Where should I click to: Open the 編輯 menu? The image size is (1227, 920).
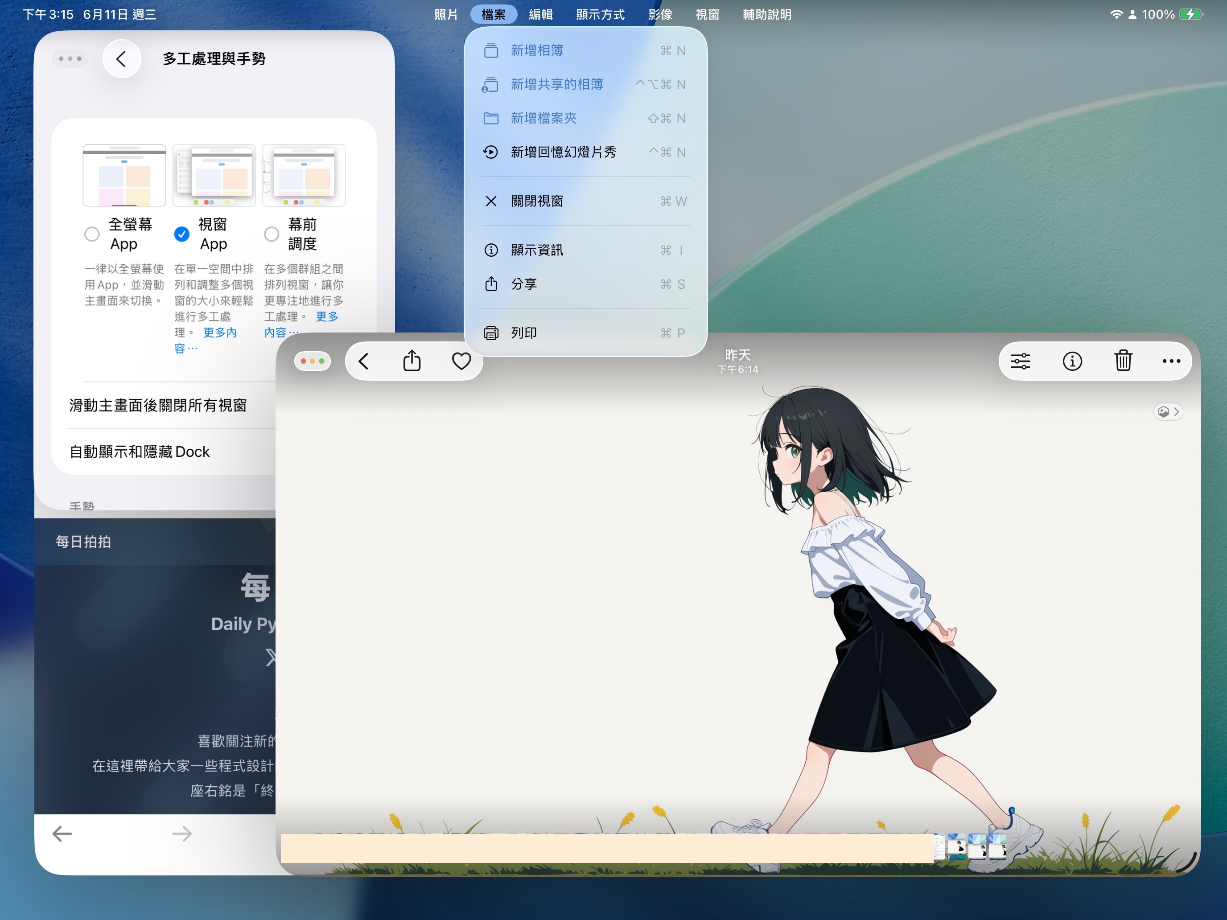pos(540,14)
